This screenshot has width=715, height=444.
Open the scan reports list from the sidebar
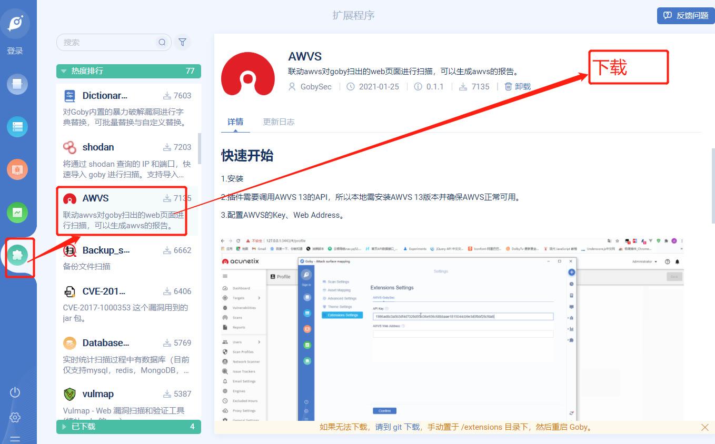coord(17,126)
